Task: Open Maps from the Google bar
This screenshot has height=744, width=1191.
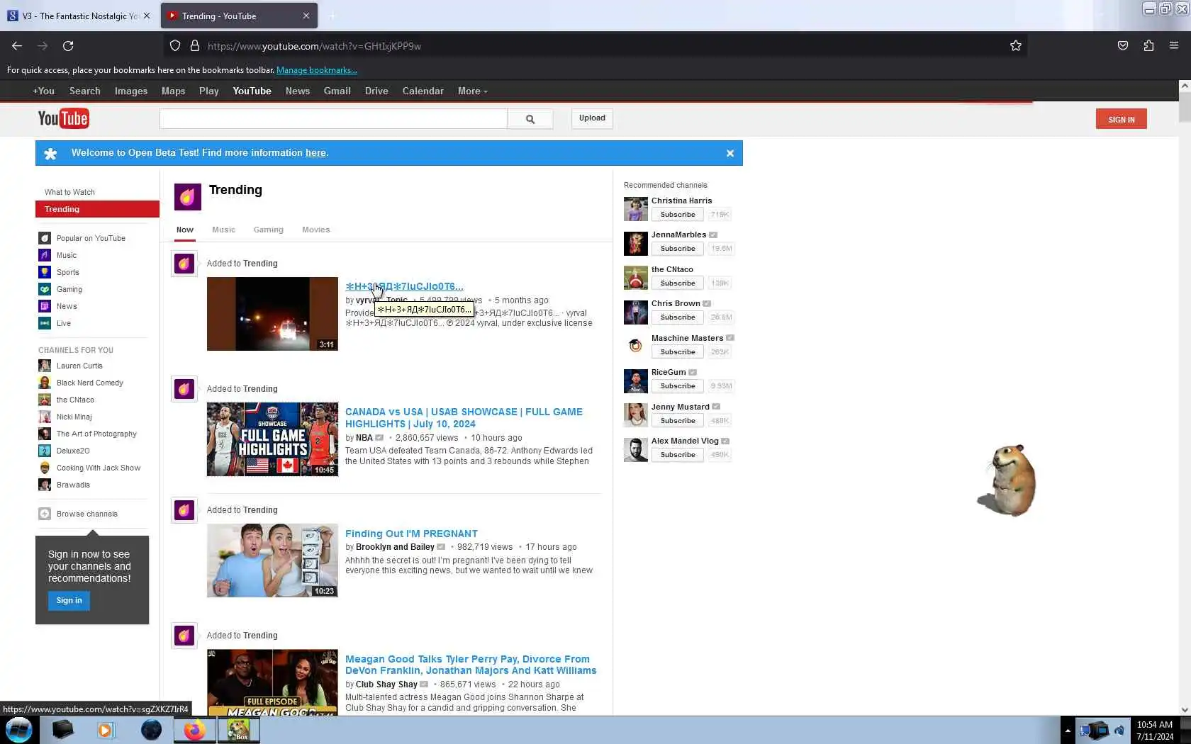Action: [x=173, y=91]
